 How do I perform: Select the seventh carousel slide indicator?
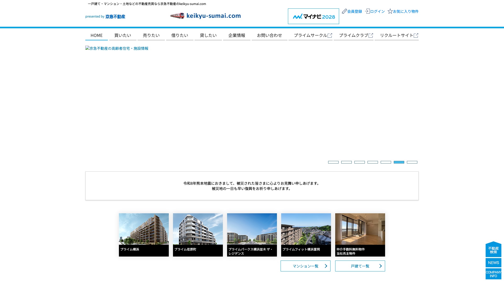pos(412,162)
